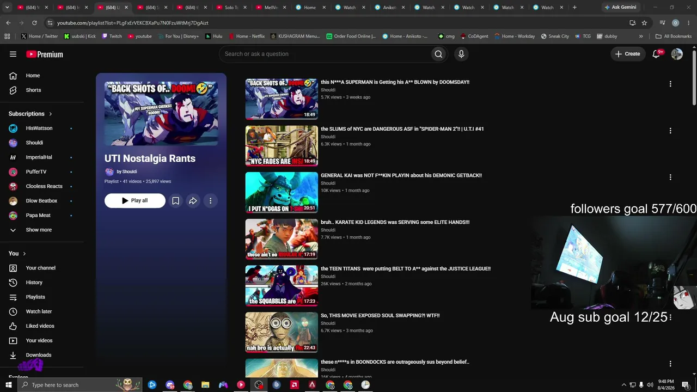Click the Create button
This screenshot has width=697, height=392.
click(x=628, y=54)
